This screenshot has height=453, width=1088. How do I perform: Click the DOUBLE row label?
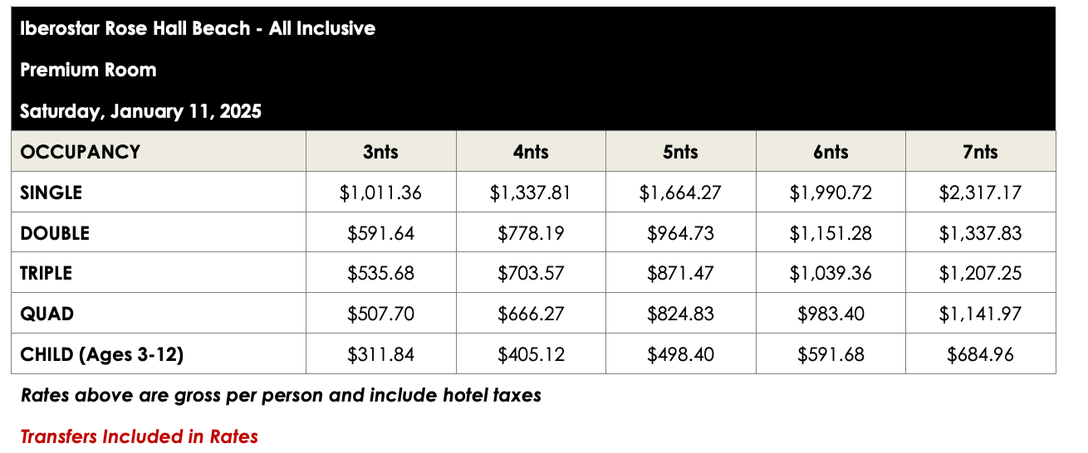tap(55, 233)
